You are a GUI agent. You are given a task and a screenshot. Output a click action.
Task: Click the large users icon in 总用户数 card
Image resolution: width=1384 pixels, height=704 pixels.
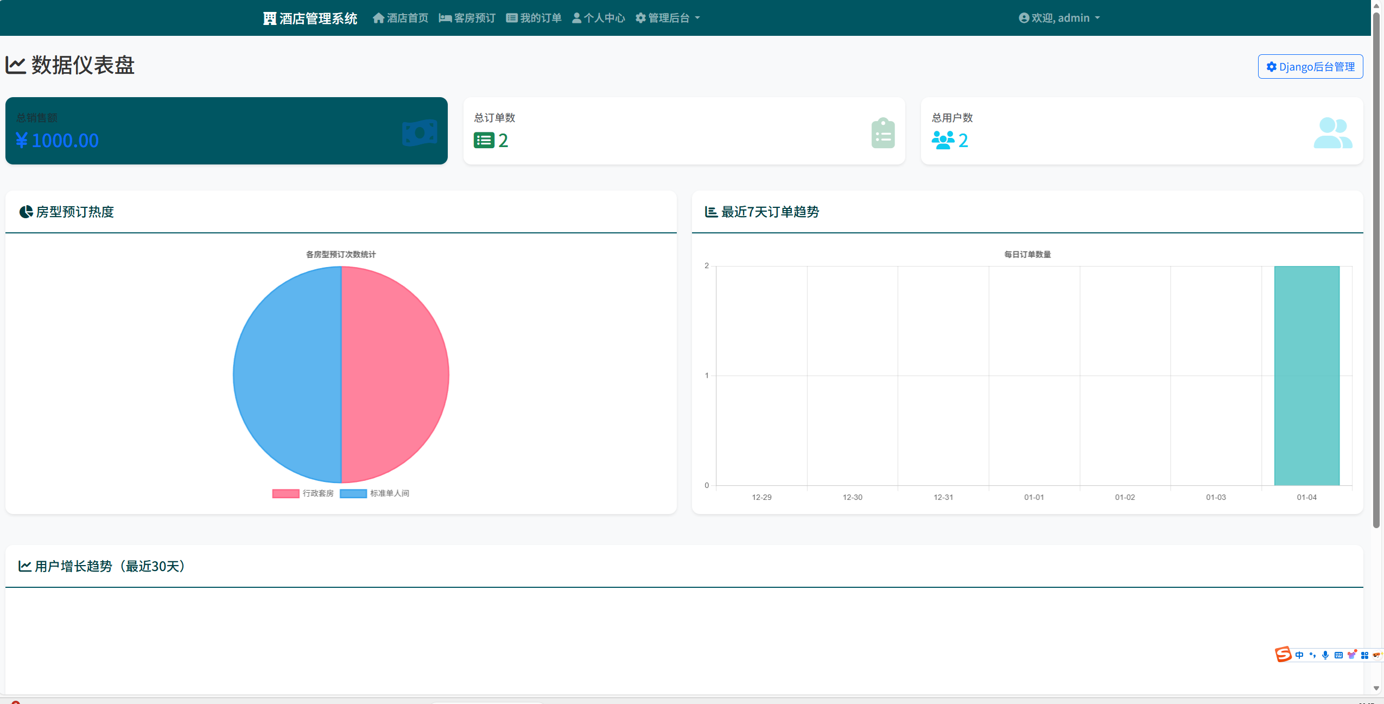(1333, 133)
